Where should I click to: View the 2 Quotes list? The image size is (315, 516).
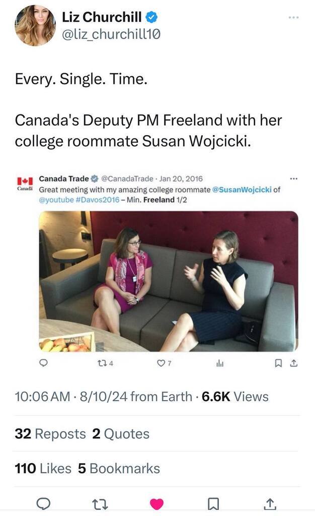[121, 434]
